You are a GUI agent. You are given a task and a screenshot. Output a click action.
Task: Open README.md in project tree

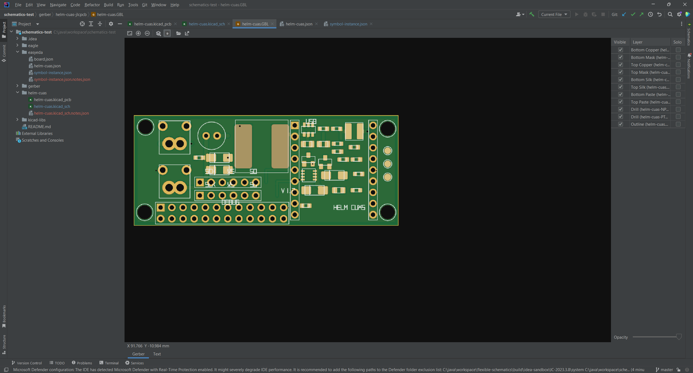click(39, 127)
